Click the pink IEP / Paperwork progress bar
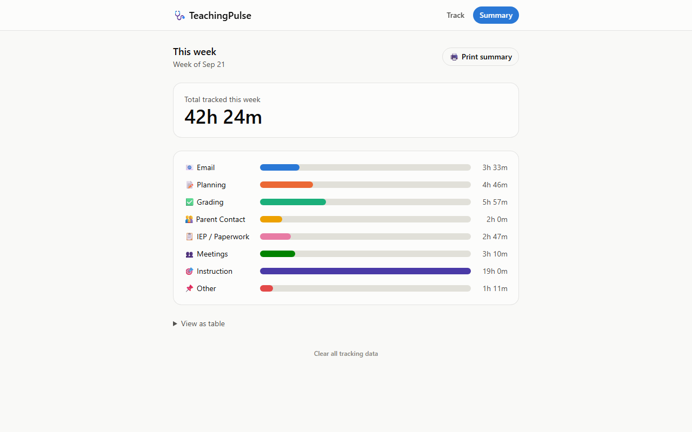 point(275,237)
